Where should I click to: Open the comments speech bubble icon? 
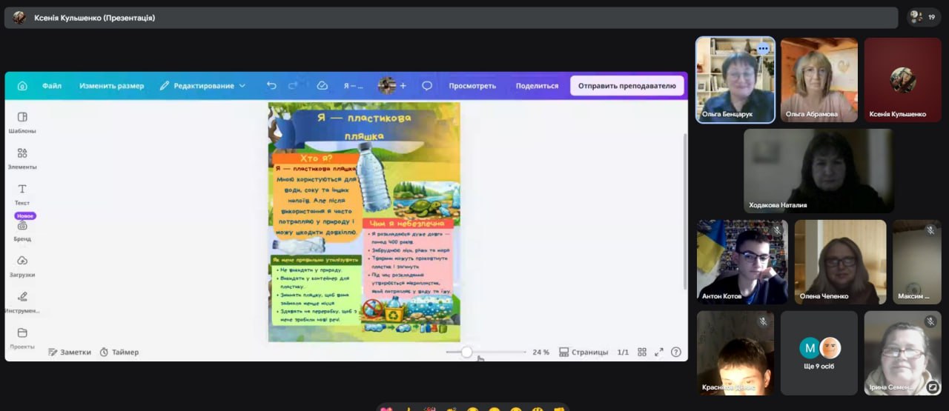coord(427,86)
